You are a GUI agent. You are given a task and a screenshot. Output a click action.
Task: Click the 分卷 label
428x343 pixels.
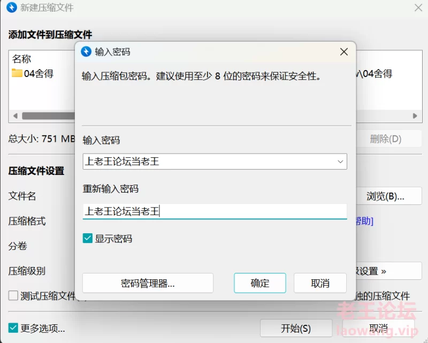[x=18, y=246]
